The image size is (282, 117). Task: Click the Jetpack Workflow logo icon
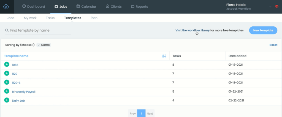[7, 7]
